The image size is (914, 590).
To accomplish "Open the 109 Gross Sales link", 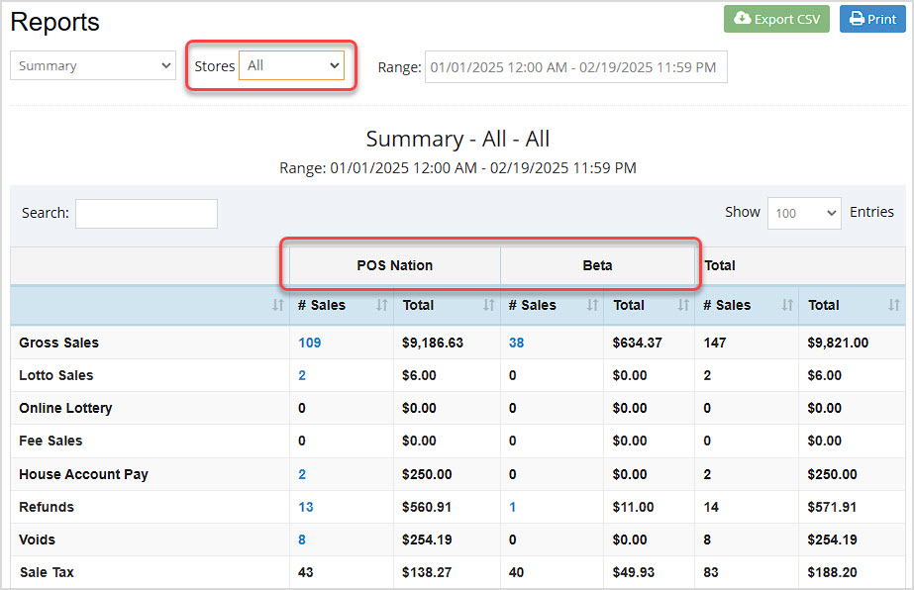I will [x=311, y=341].
